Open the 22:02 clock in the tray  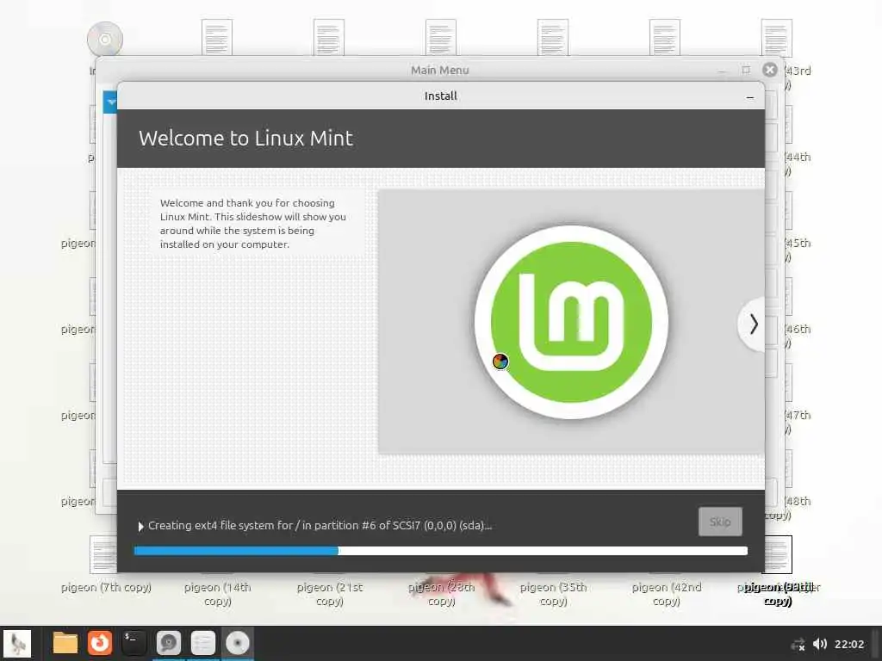coord(849,644)
